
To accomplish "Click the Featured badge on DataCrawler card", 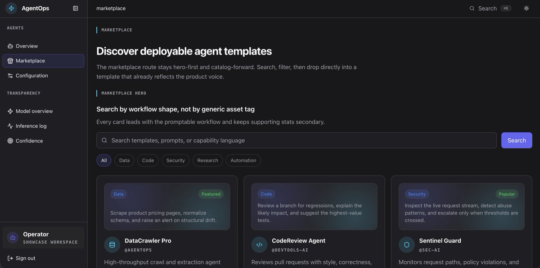I will click(211, 194).
